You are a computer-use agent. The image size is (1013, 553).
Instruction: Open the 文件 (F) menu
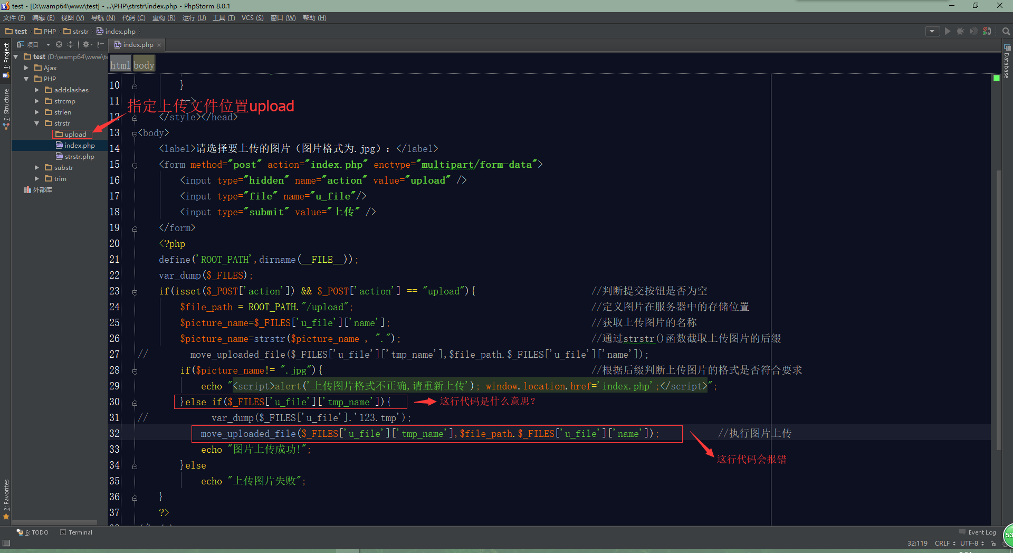coord(14,18)
